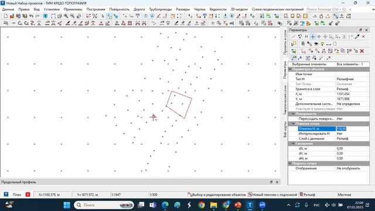Click the blank page icon in Параметры panel

point(335,44)
